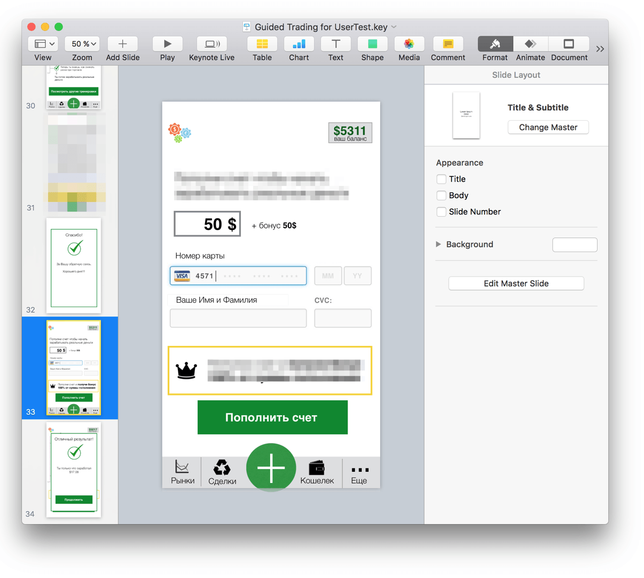The height and width of the screenshot is (578, 644).
Task: Add a Text box via toolbar
Action: tap(336, 44)
